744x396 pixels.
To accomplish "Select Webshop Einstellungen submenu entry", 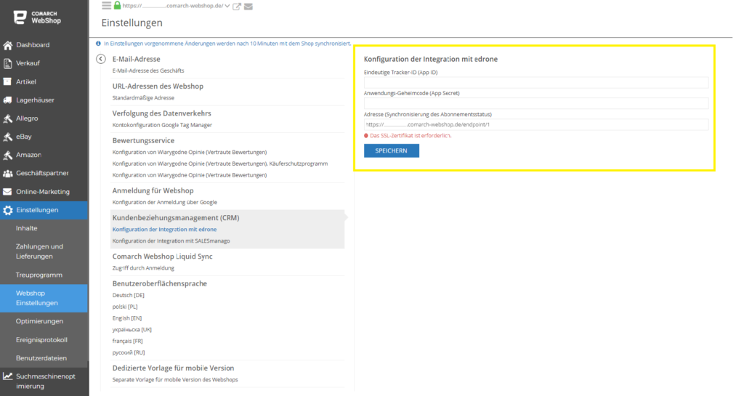I will click(44, 298).
